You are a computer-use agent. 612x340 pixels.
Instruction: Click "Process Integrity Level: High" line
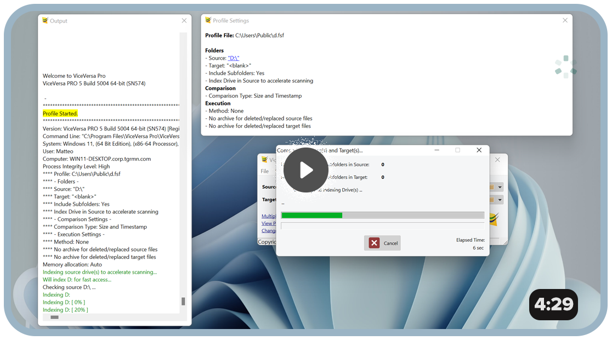(76, 167)
